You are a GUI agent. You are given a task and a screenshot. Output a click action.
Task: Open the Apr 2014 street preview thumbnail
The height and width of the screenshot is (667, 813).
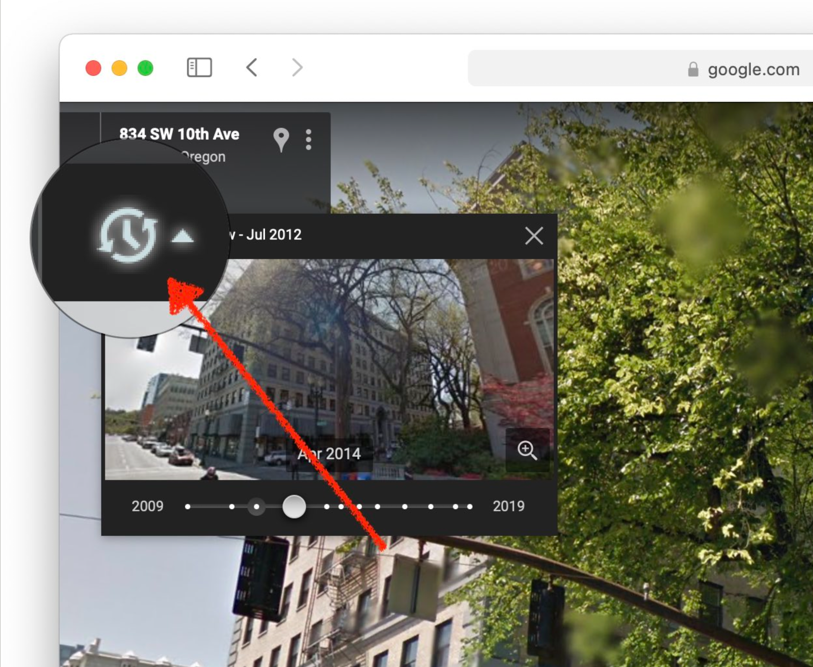pos(329,369)
